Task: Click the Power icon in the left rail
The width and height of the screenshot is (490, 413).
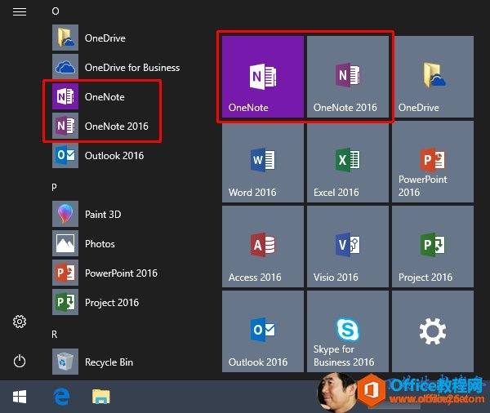Action: [20, 361]
